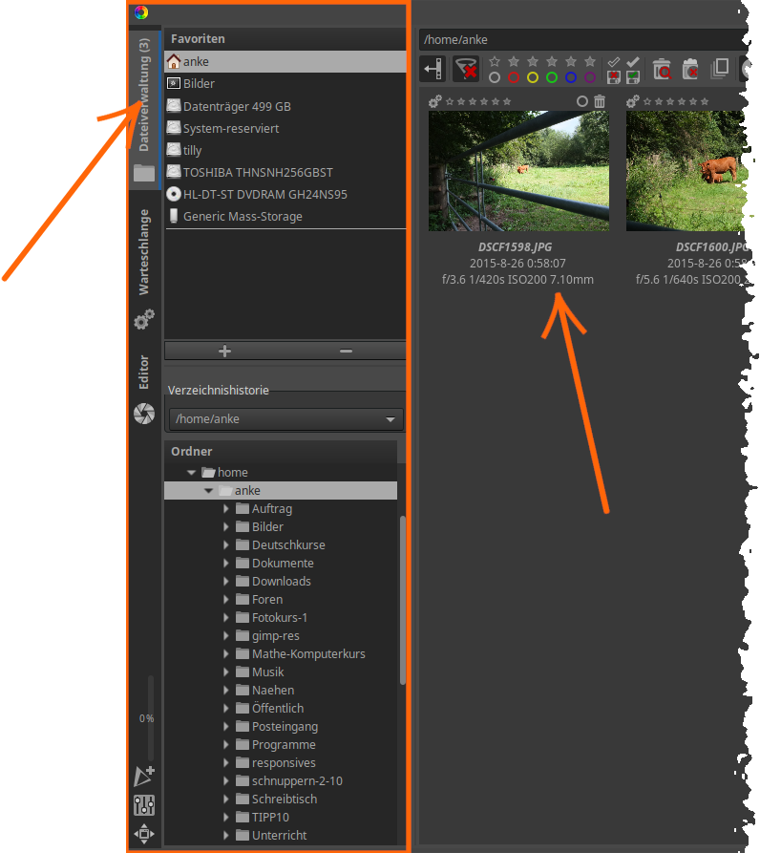Expand the Downloads folder

(x=226, y=582)
